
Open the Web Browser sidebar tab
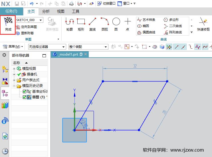pos(5,136)
